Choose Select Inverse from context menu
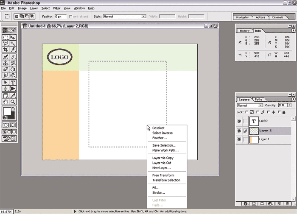Screen dimensions: 297x214 tap(162, 133)
